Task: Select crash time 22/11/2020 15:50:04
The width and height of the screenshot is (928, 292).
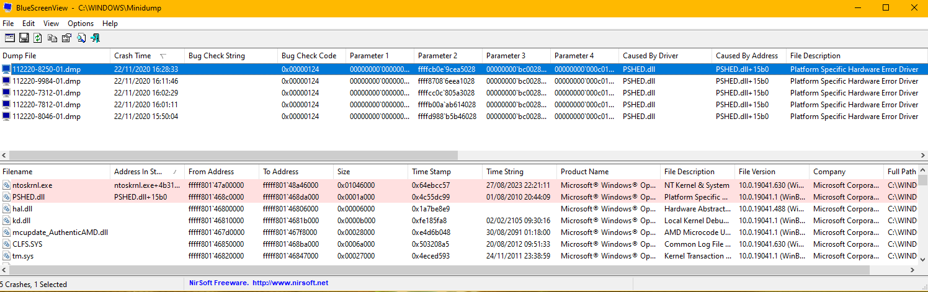Action: (x=146, y=117)
